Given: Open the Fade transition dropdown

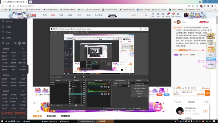Looking at the screenshot, I should click(x=120, y=83).
